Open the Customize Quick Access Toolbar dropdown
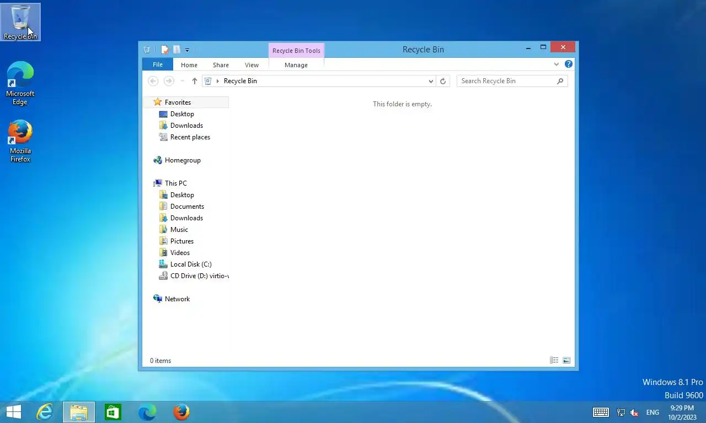 [x=187, y=50]
